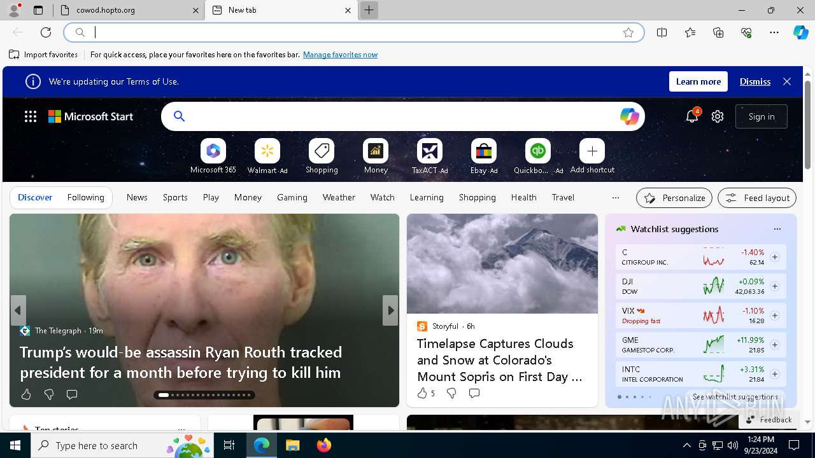Screen dimensions: 815x458
Task: Click the Edge address bar
Action: (354, 32)
